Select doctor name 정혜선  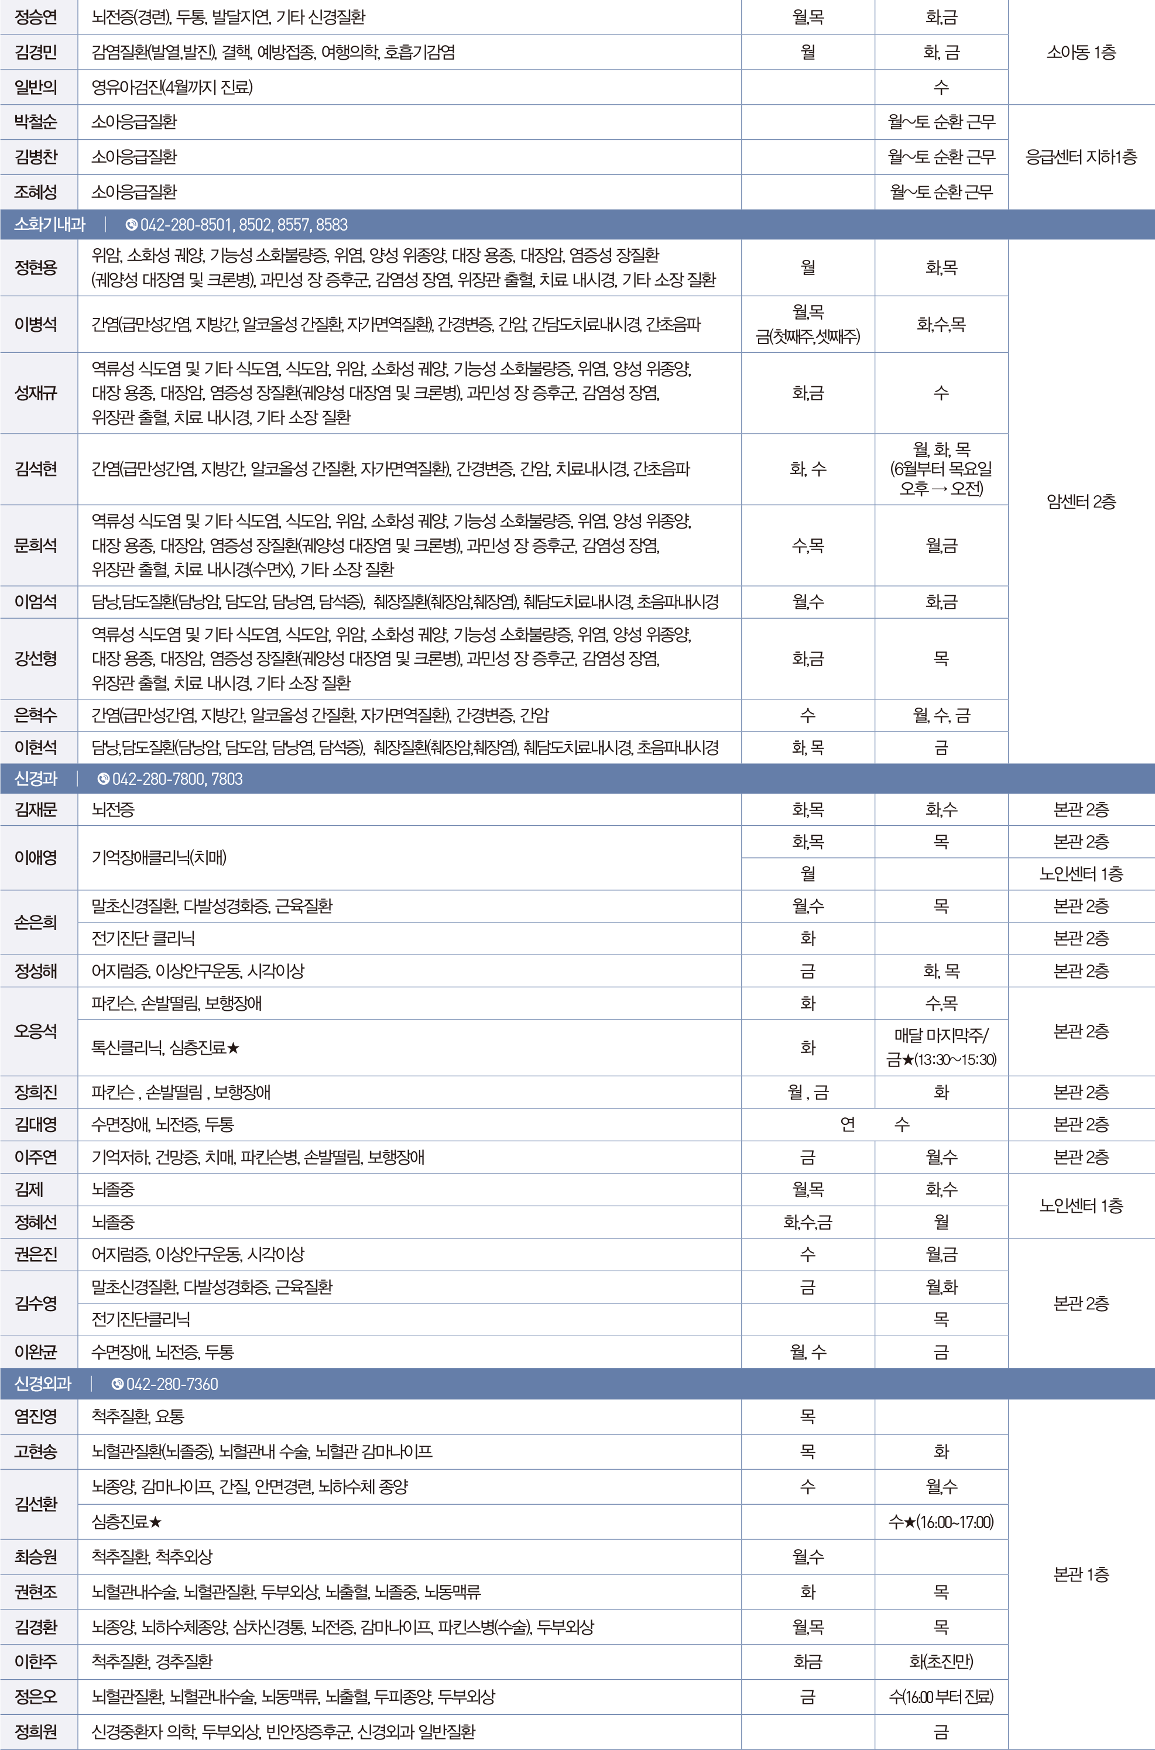[x=36, y=1222]
